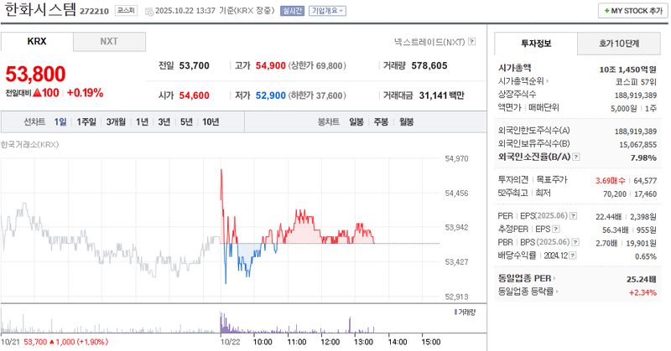Select the 투자정보 tab
This screenshot has width=671, height=351.
click(x=536, y=44)
